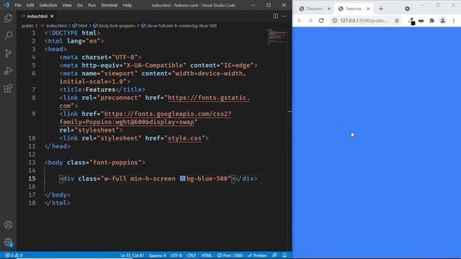The height and width of the screenshot is (259, 461).
Task: Open the fonts.googleapis.com link on line 9
Action: pos(168,114)
